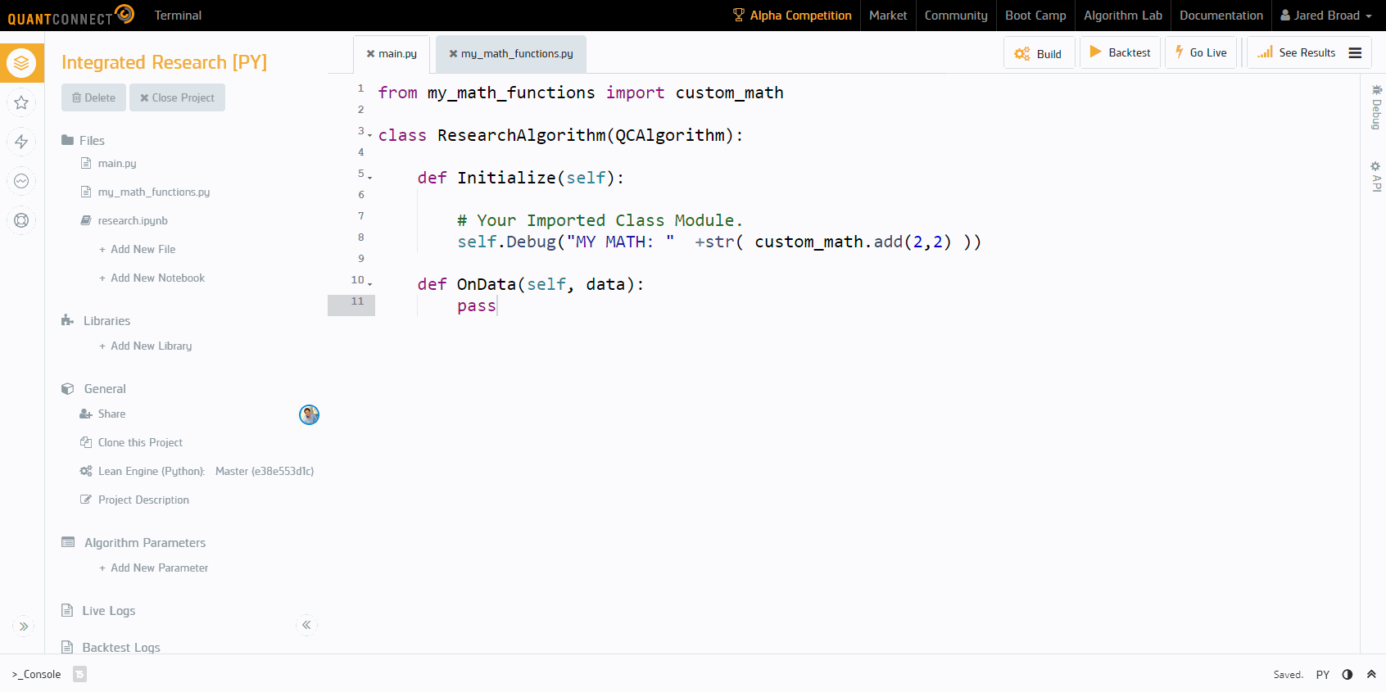
Task: Open the hamburger menu next to See Results
Action: tap(1355, 52)
